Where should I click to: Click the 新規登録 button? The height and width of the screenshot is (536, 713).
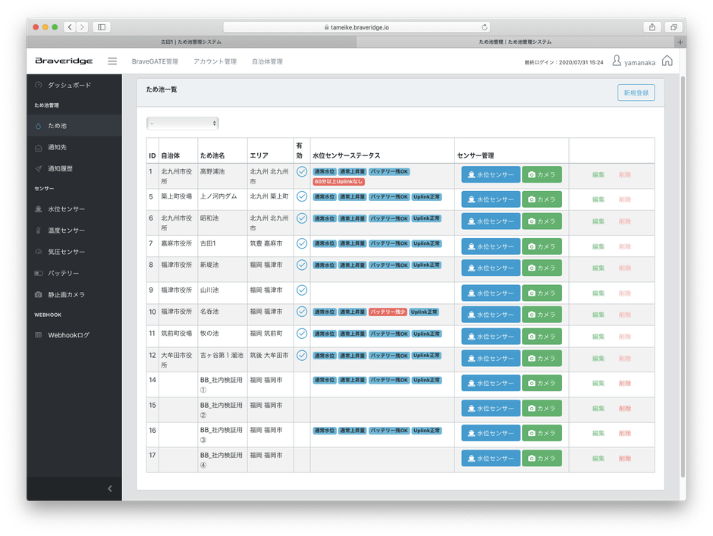[636, 92]
